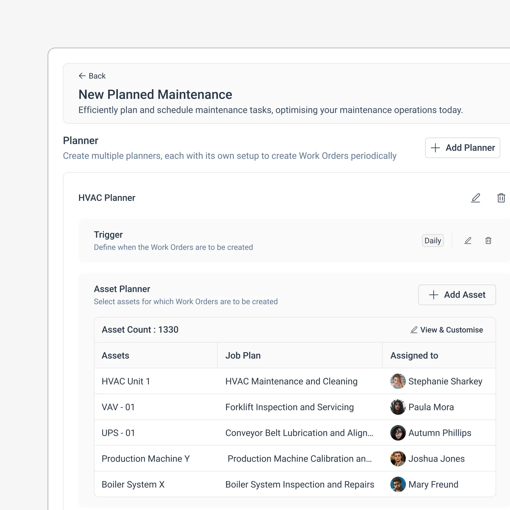Click the Assigned to column header
Viewport: 510px width, 510px height.
[414, 355]
